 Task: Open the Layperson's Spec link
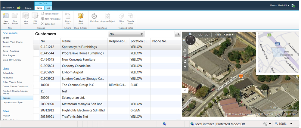(13, 102)
